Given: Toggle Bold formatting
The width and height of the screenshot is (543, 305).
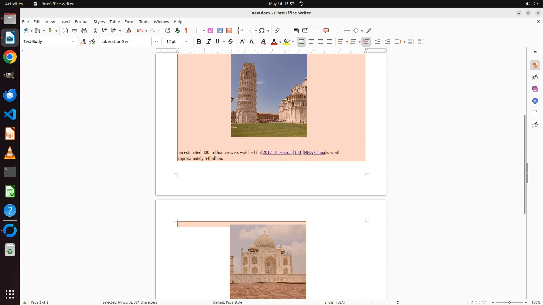Looking at the screenshot, I should 199,42.
